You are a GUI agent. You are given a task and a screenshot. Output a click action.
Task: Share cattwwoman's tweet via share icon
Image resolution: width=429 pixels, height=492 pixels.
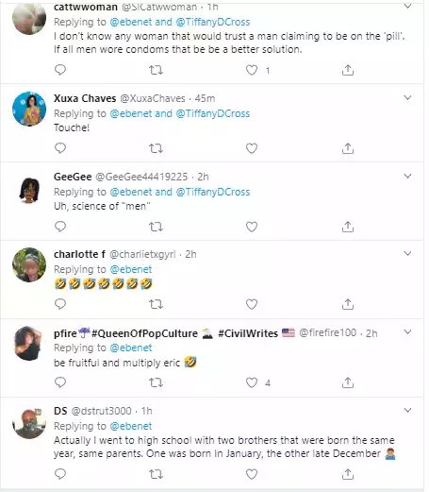click(348, 70)
